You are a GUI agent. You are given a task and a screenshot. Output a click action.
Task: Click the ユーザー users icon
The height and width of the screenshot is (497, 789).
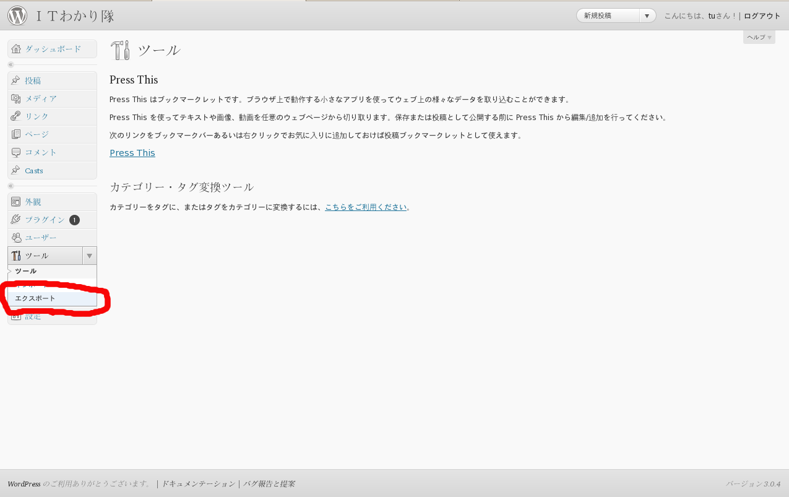click(x=16, y=238)
